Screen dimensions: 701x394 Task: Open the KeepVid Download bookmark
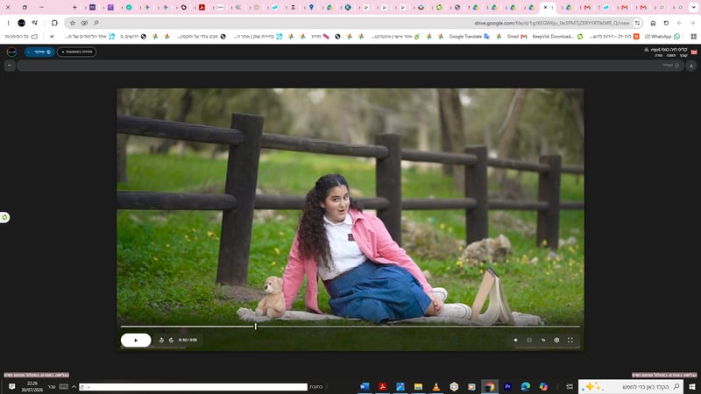coord(557,37)
